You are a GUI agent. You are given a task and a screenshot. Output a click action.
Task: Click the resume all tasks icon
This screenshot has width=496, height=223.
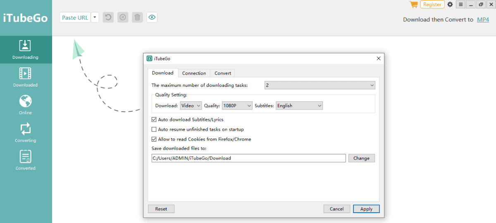[108, 17]
